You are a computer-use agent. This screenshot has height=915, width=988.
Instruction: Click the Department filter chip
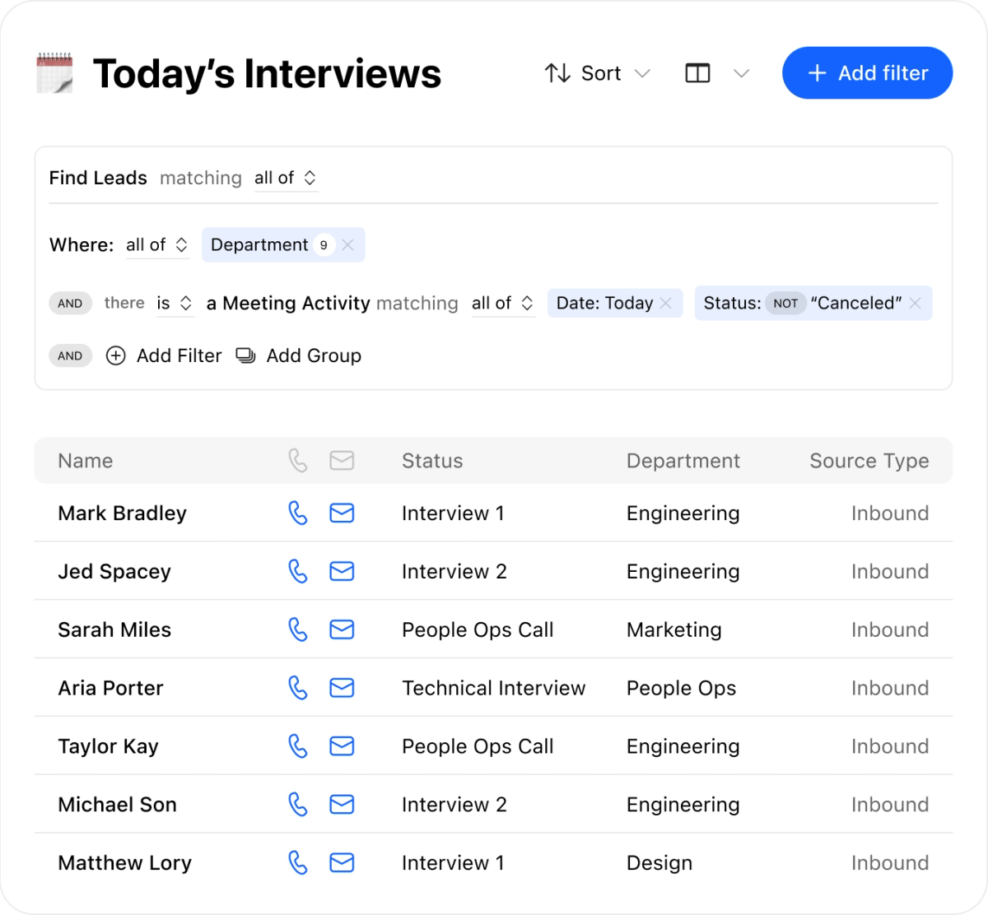[x=282, y=245]
